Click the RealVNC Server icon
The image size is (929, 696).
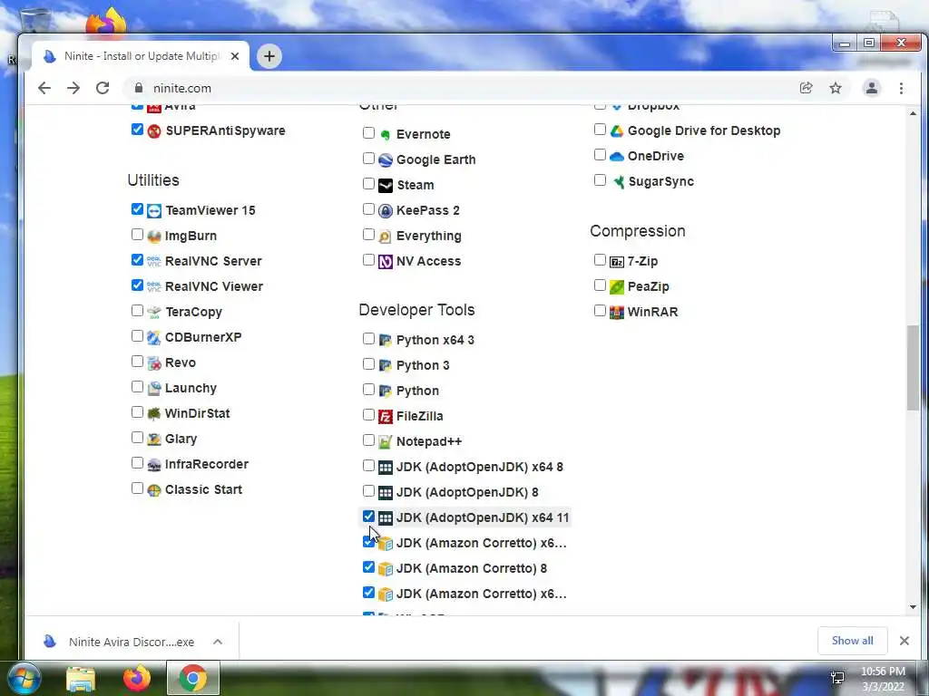click(154, 262)
